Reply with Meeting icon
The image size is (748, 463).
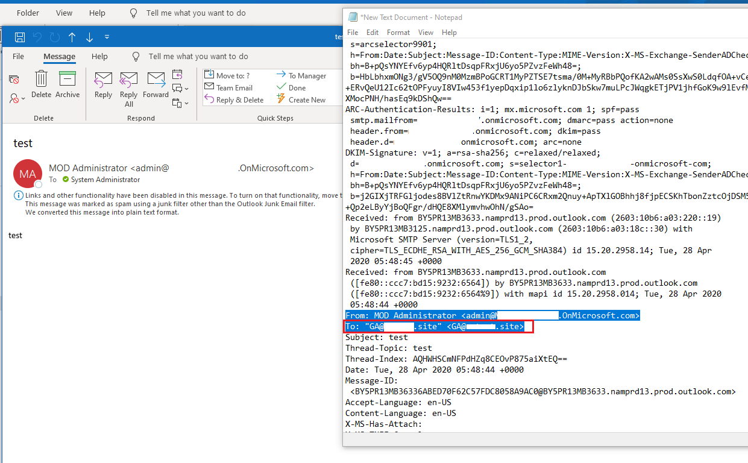coord(177,75)
